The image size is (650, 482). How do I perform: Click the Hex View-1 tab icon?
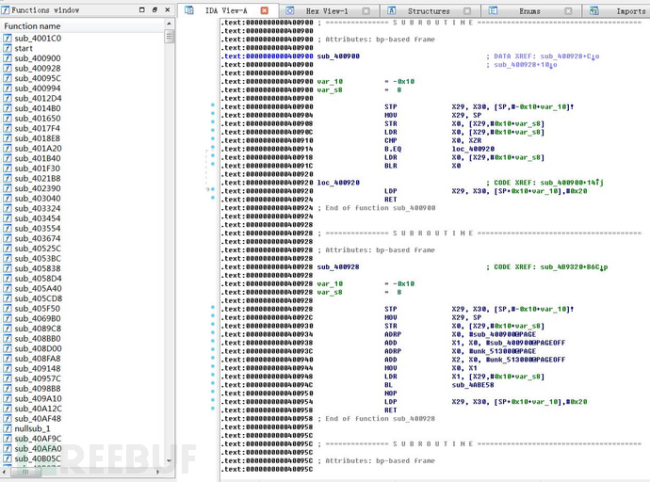(290, 10)
